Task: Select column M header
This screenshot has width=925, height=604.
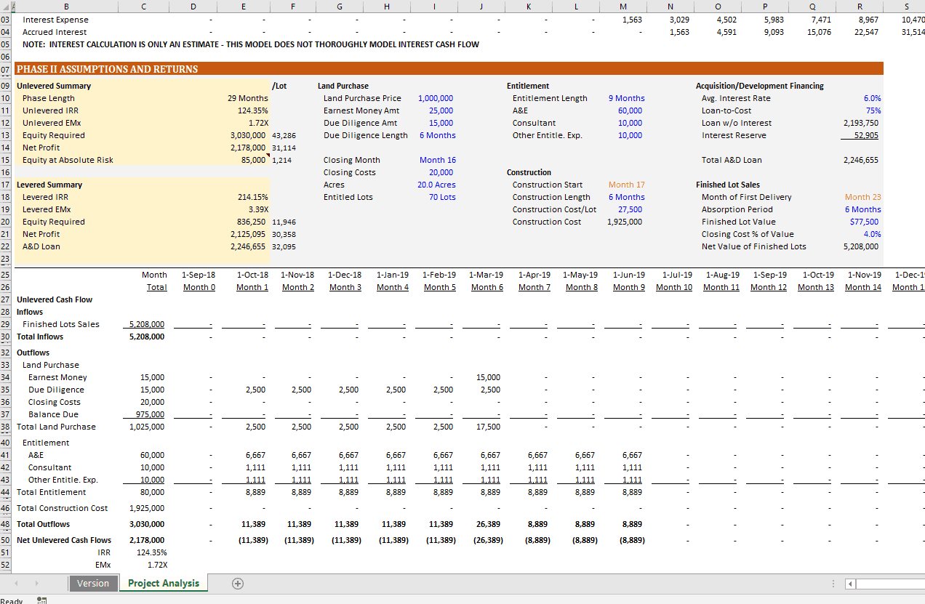Action: pyautogui.click(x=623, y=7)
